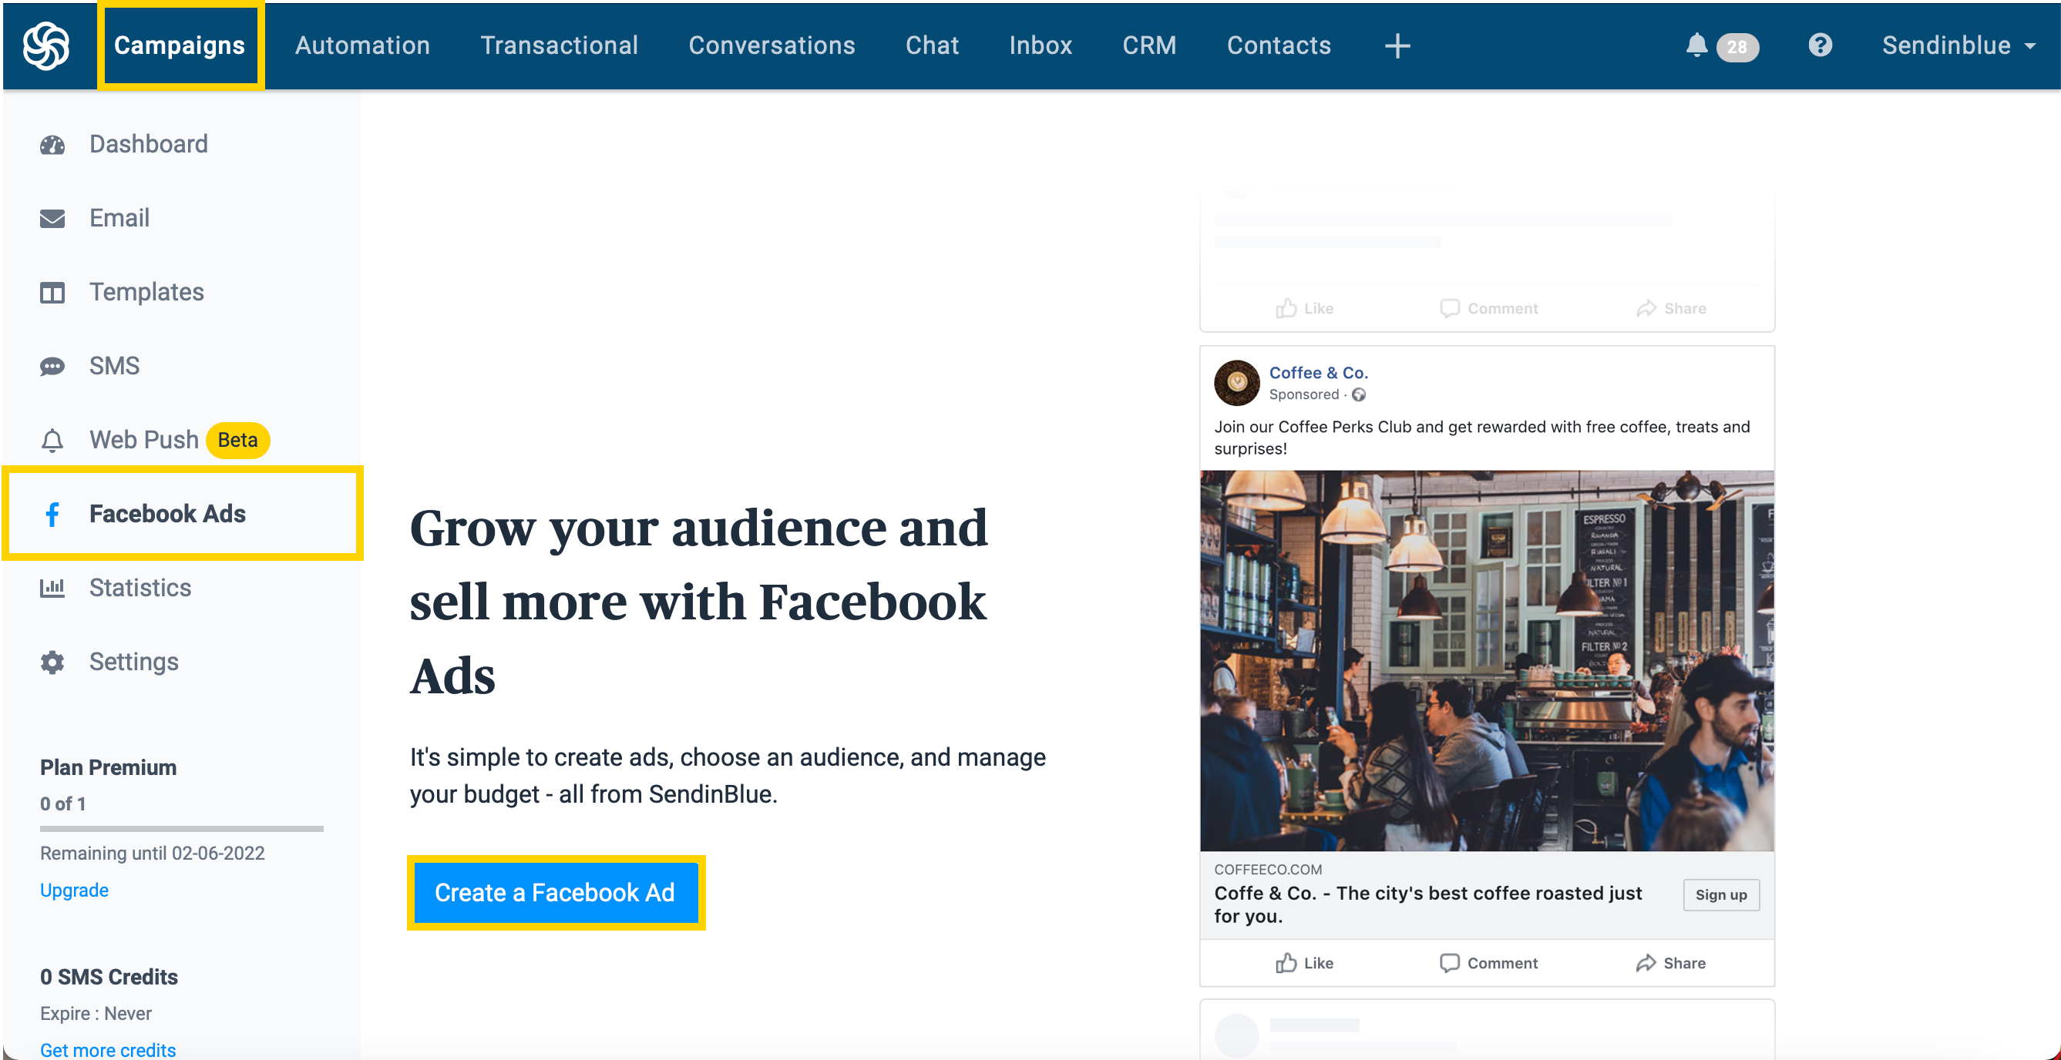Click the coffee shop ad image

[1487, 660]
